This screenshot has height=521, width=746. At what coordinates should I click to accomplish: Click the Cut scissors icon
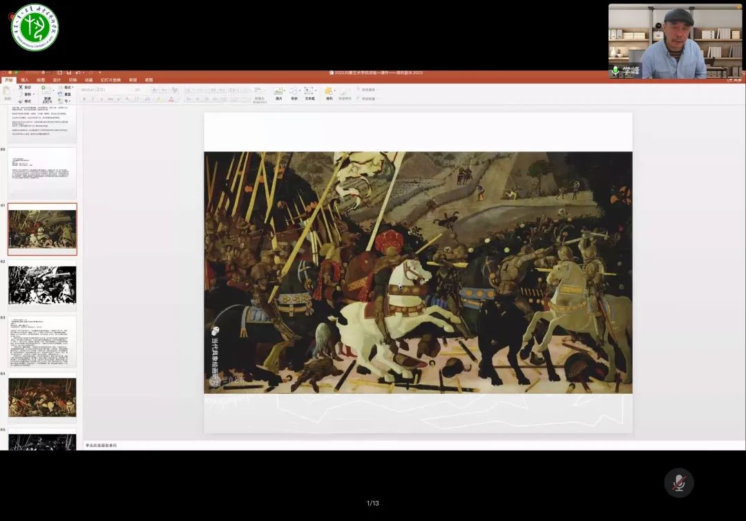(21, 87)
